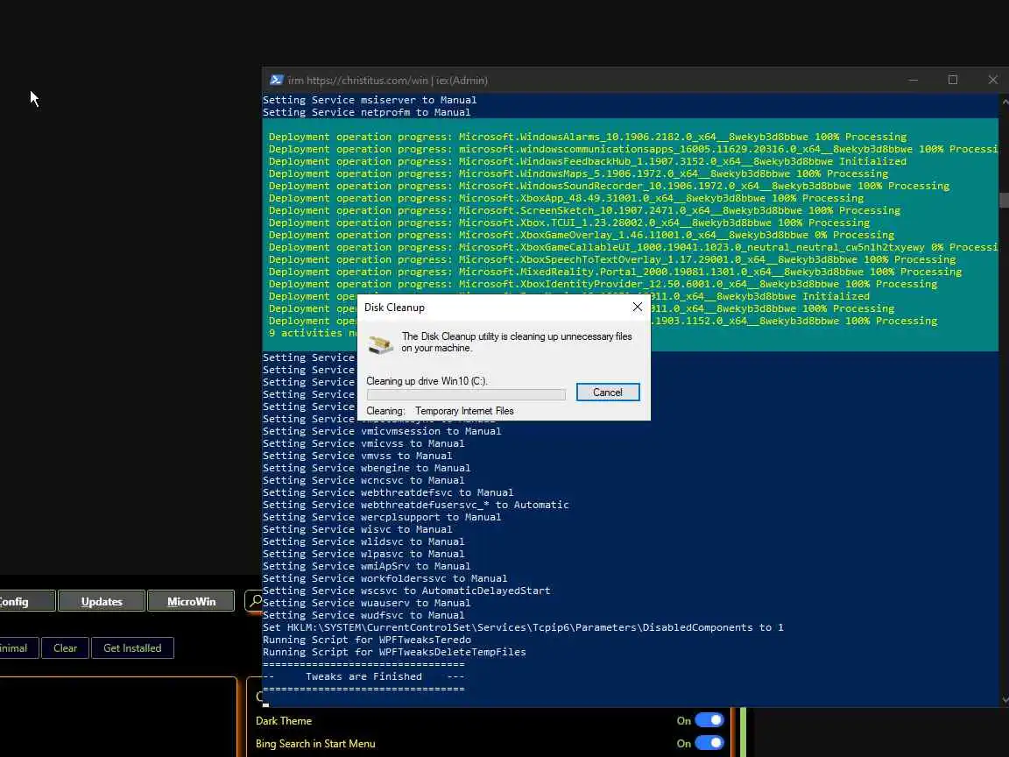Click 'Setting Service wscsvc to AutomaticDelayedStart' line
1009x757 pixels.
[406, 591]
